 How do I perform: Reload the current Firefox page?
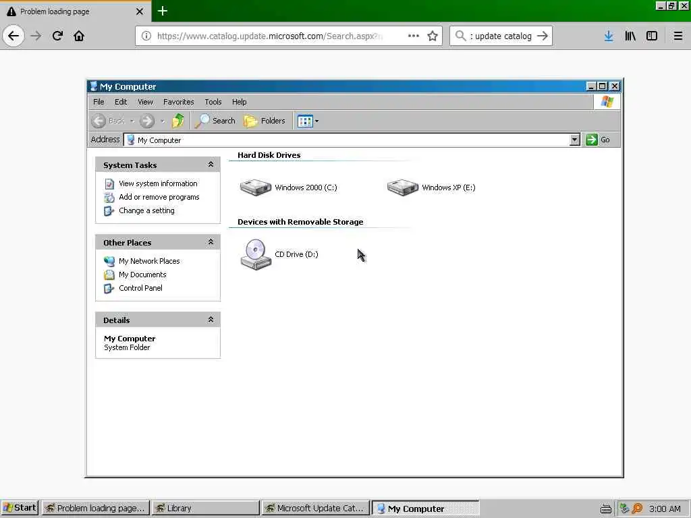[x=57, y=36]
